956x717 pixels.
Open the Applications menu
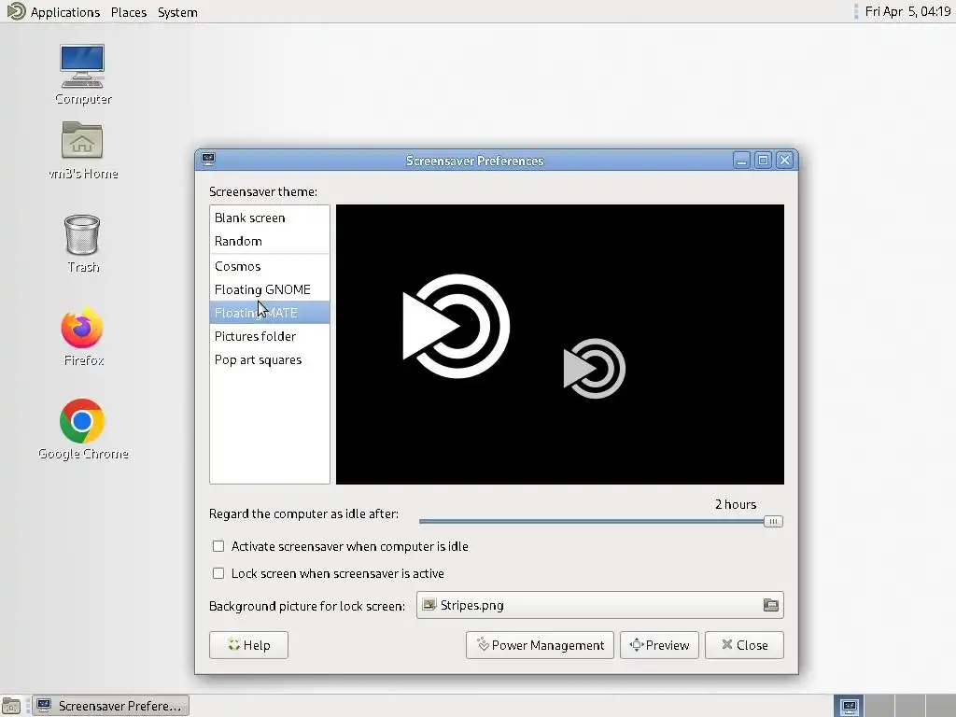point(65,12)
